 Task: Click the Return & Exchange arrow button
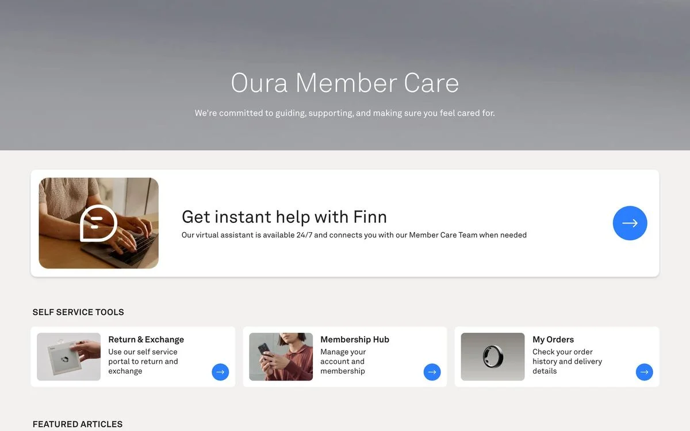220,372
